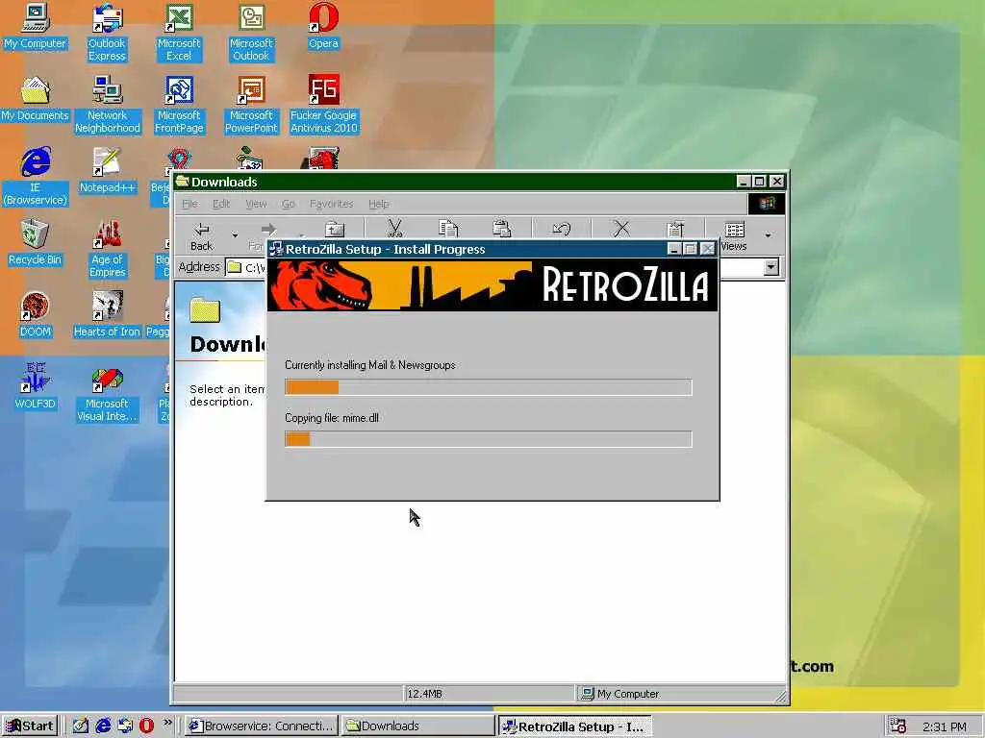Click the Paste toolbar icon in Downloads
This screenshot has width=985, height=738.
[x=501, y=229]
